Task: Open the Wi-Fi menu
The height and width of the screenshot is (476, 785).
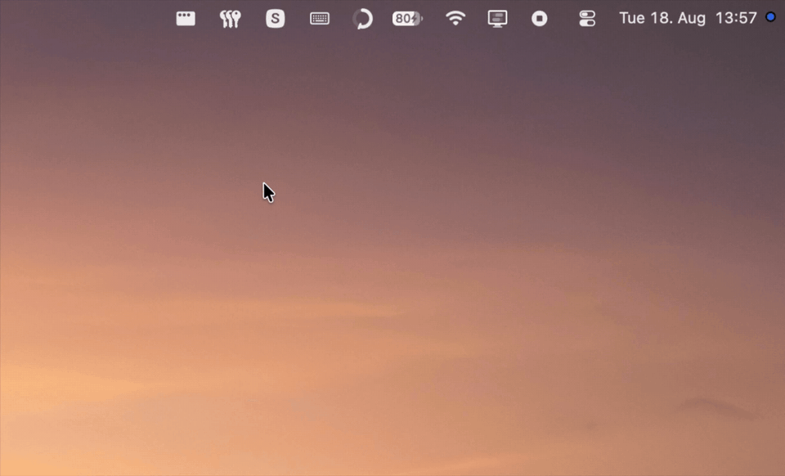Action: (x=455, y=19)
